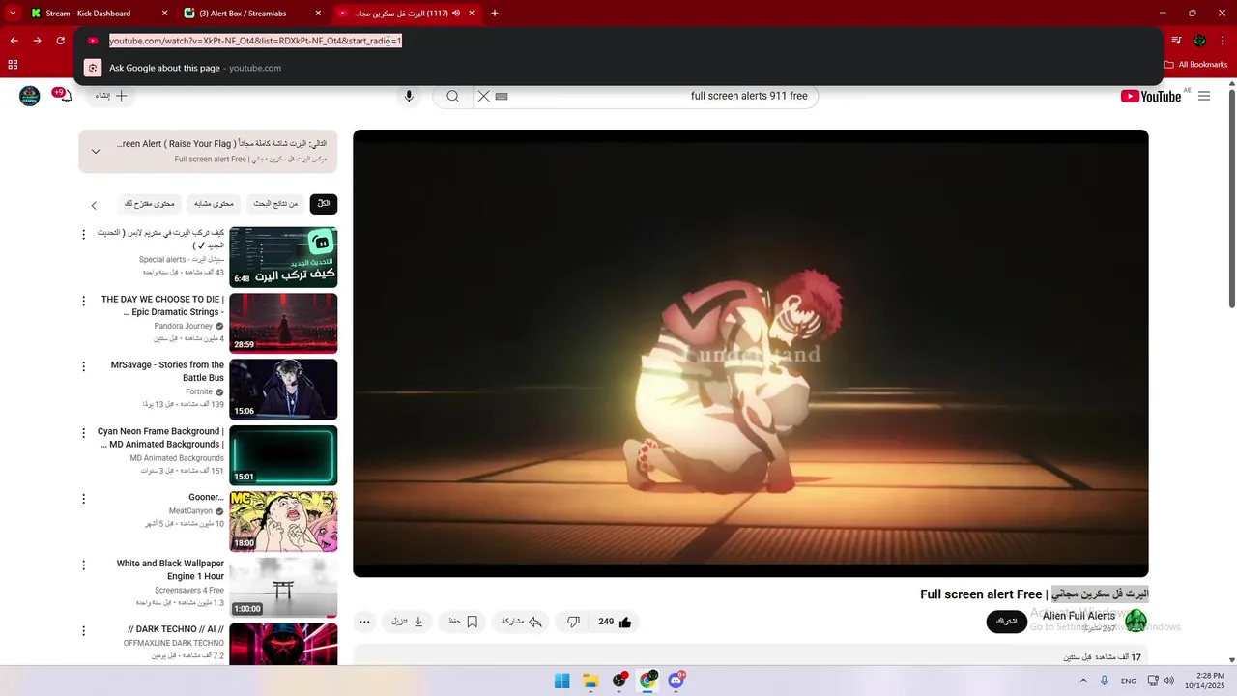Screen dimensions: 1237x696
Task: Click the search magnifier button
Action: click(452, 96)
